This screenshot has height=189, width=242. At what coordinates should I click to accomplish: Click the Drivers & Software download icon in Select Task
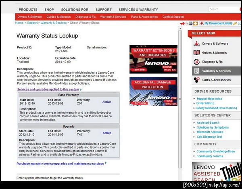tap(196, 44)
